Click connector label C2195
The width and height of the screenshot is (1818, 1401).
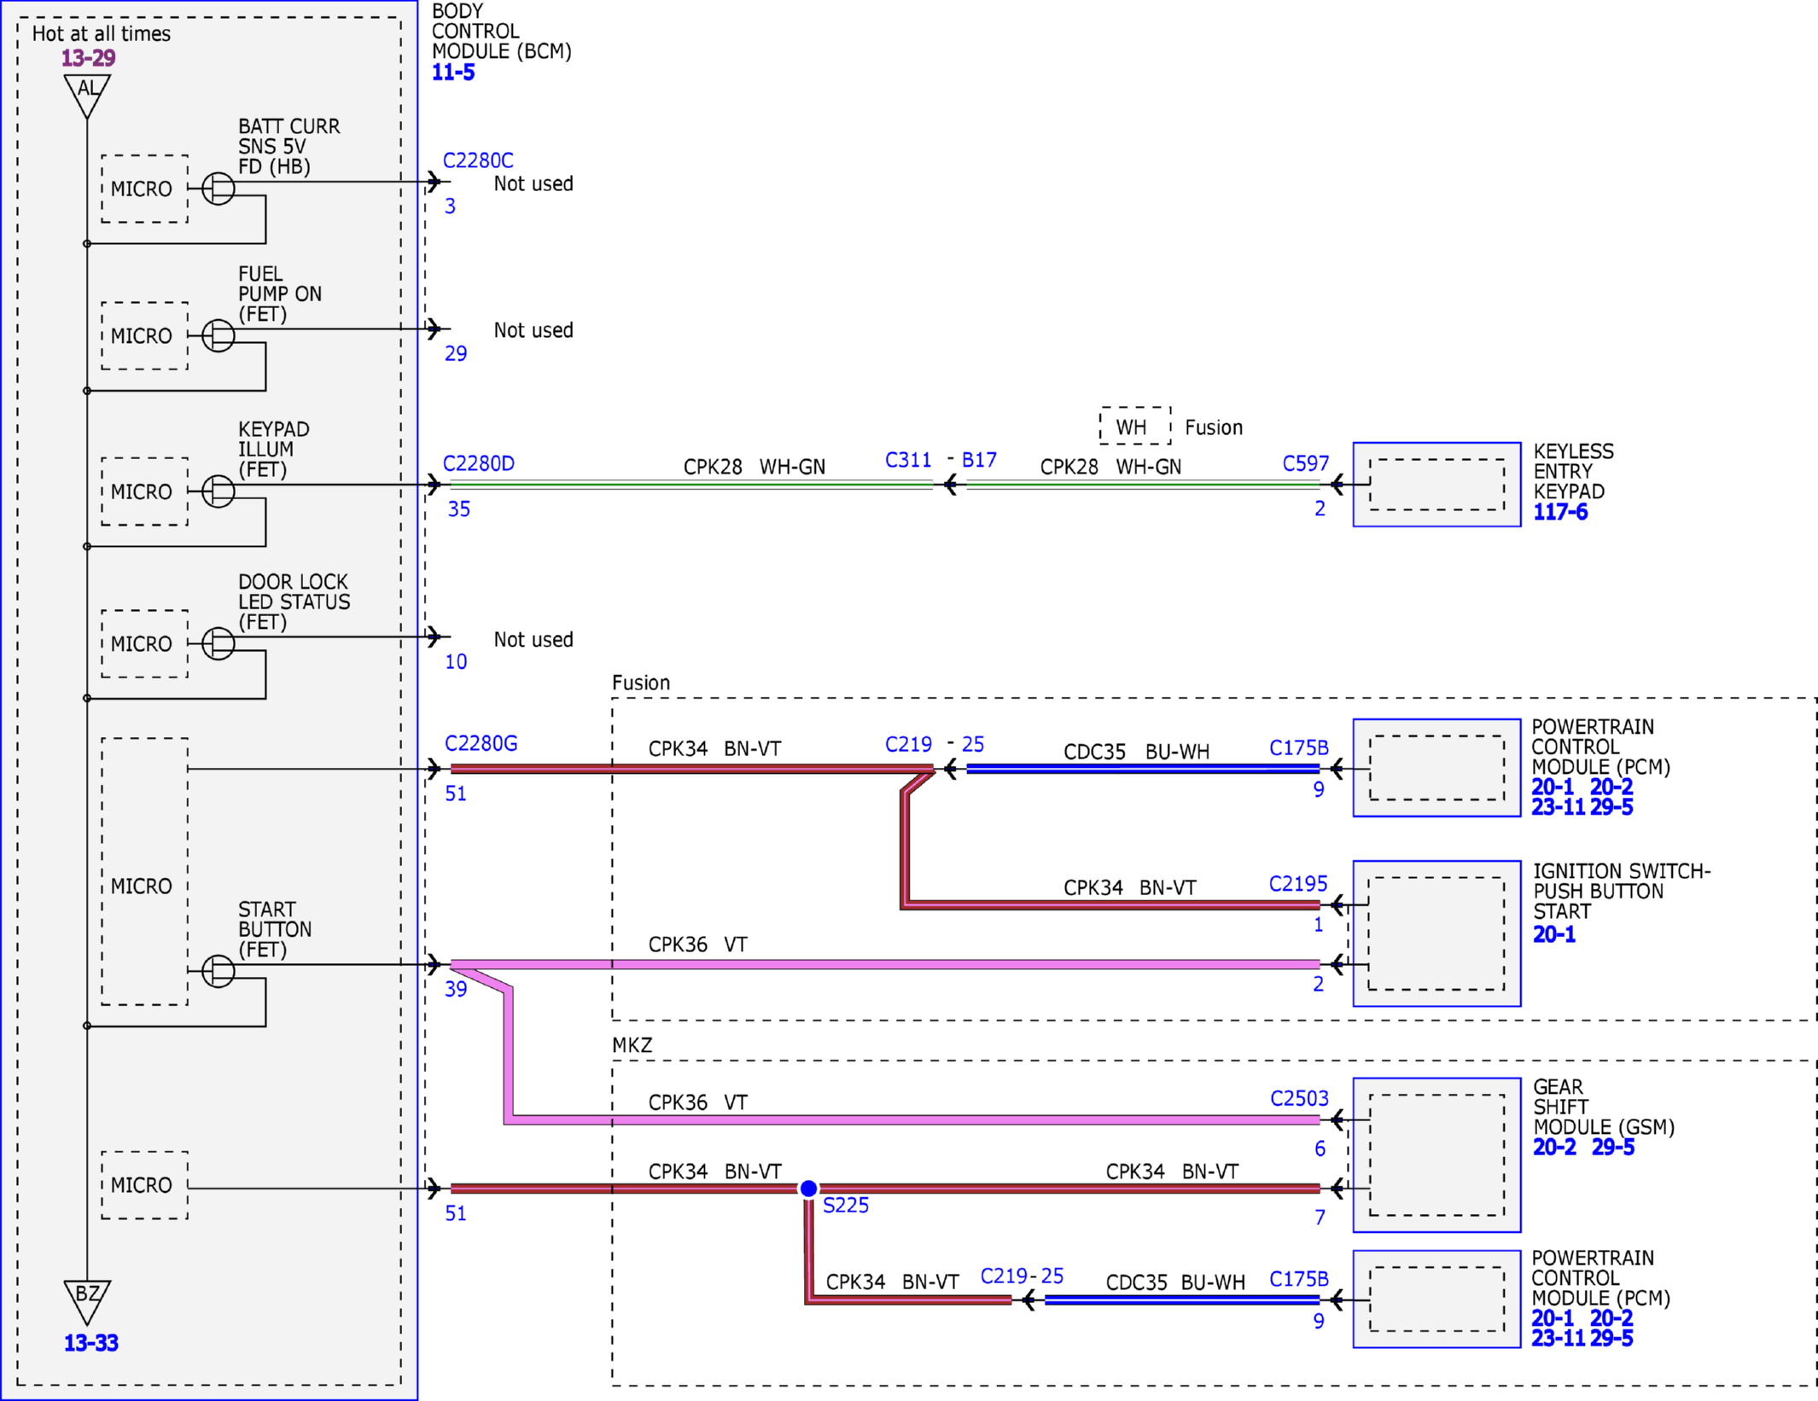tap(1298, 884)
